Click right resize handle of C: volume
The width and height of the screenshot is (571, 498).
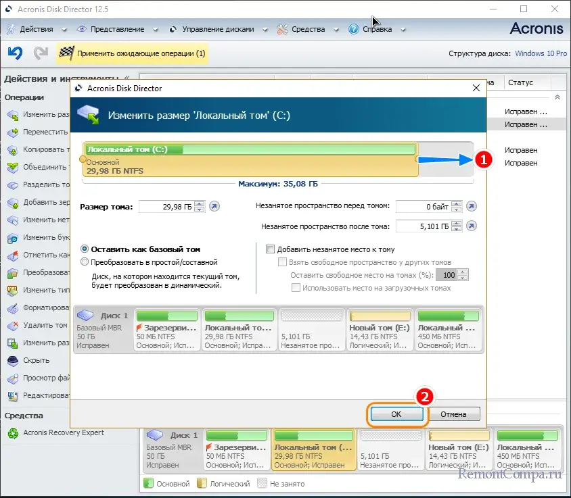coord(417,159)
